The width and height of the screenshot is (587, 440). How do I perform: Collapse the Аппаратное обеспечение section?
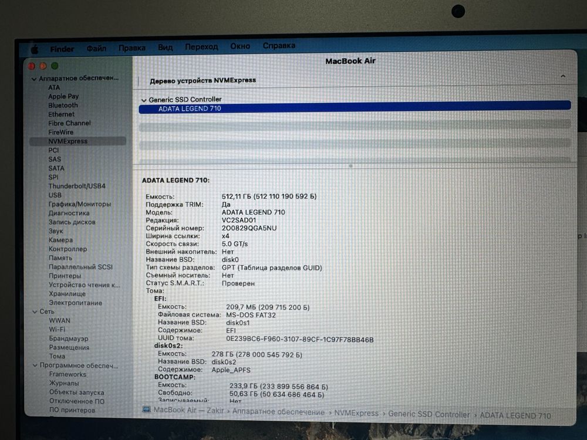click(x=34, y=79)
